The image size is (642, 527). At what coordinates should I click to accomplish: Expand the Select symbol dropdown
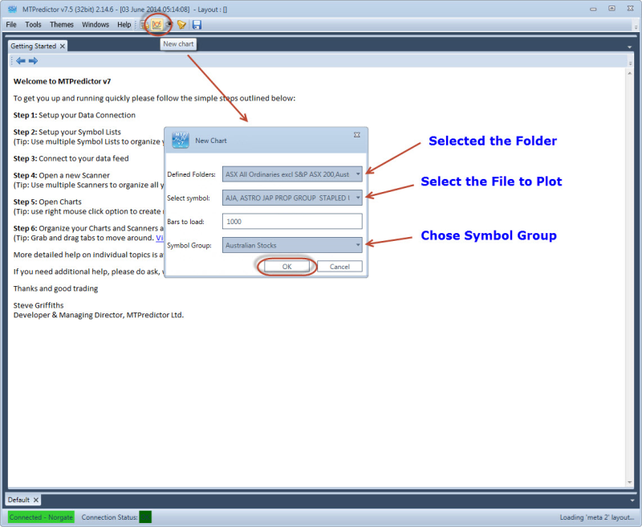tap(358, 198)
